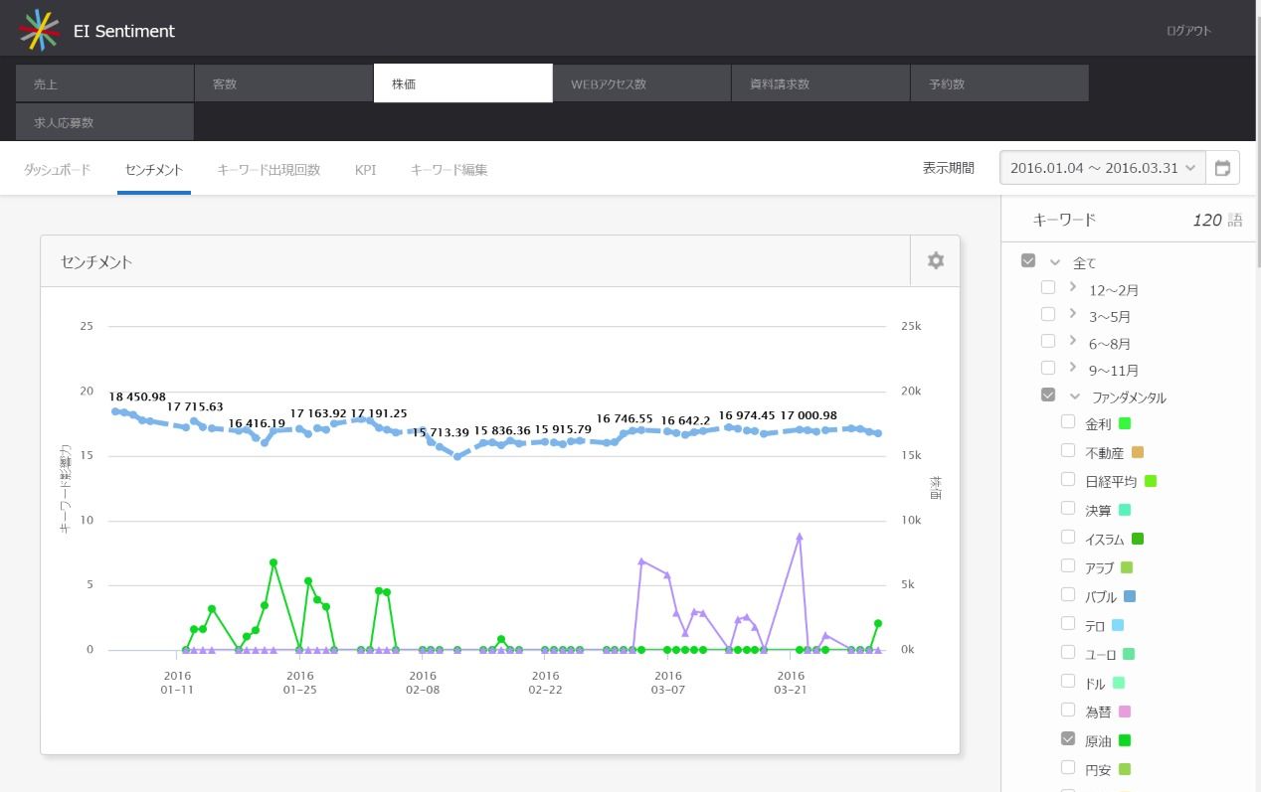Switch to the 客数 tab
The width and height of the screenshot is (1261, 792).
click(x=283, y=83)
